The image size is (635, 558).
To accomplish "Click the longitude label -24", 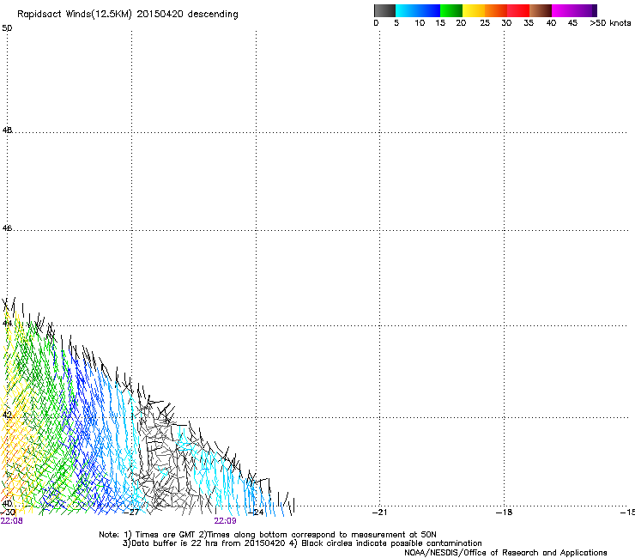I will (x=256, y=513).
